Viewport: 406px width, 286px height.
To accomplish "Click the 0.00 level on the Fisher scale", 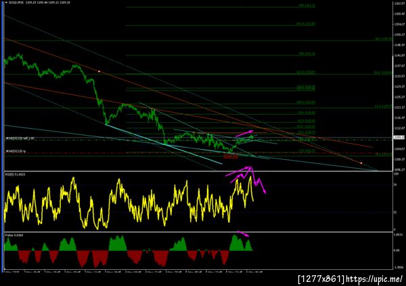I will click(x=396, y=250).
